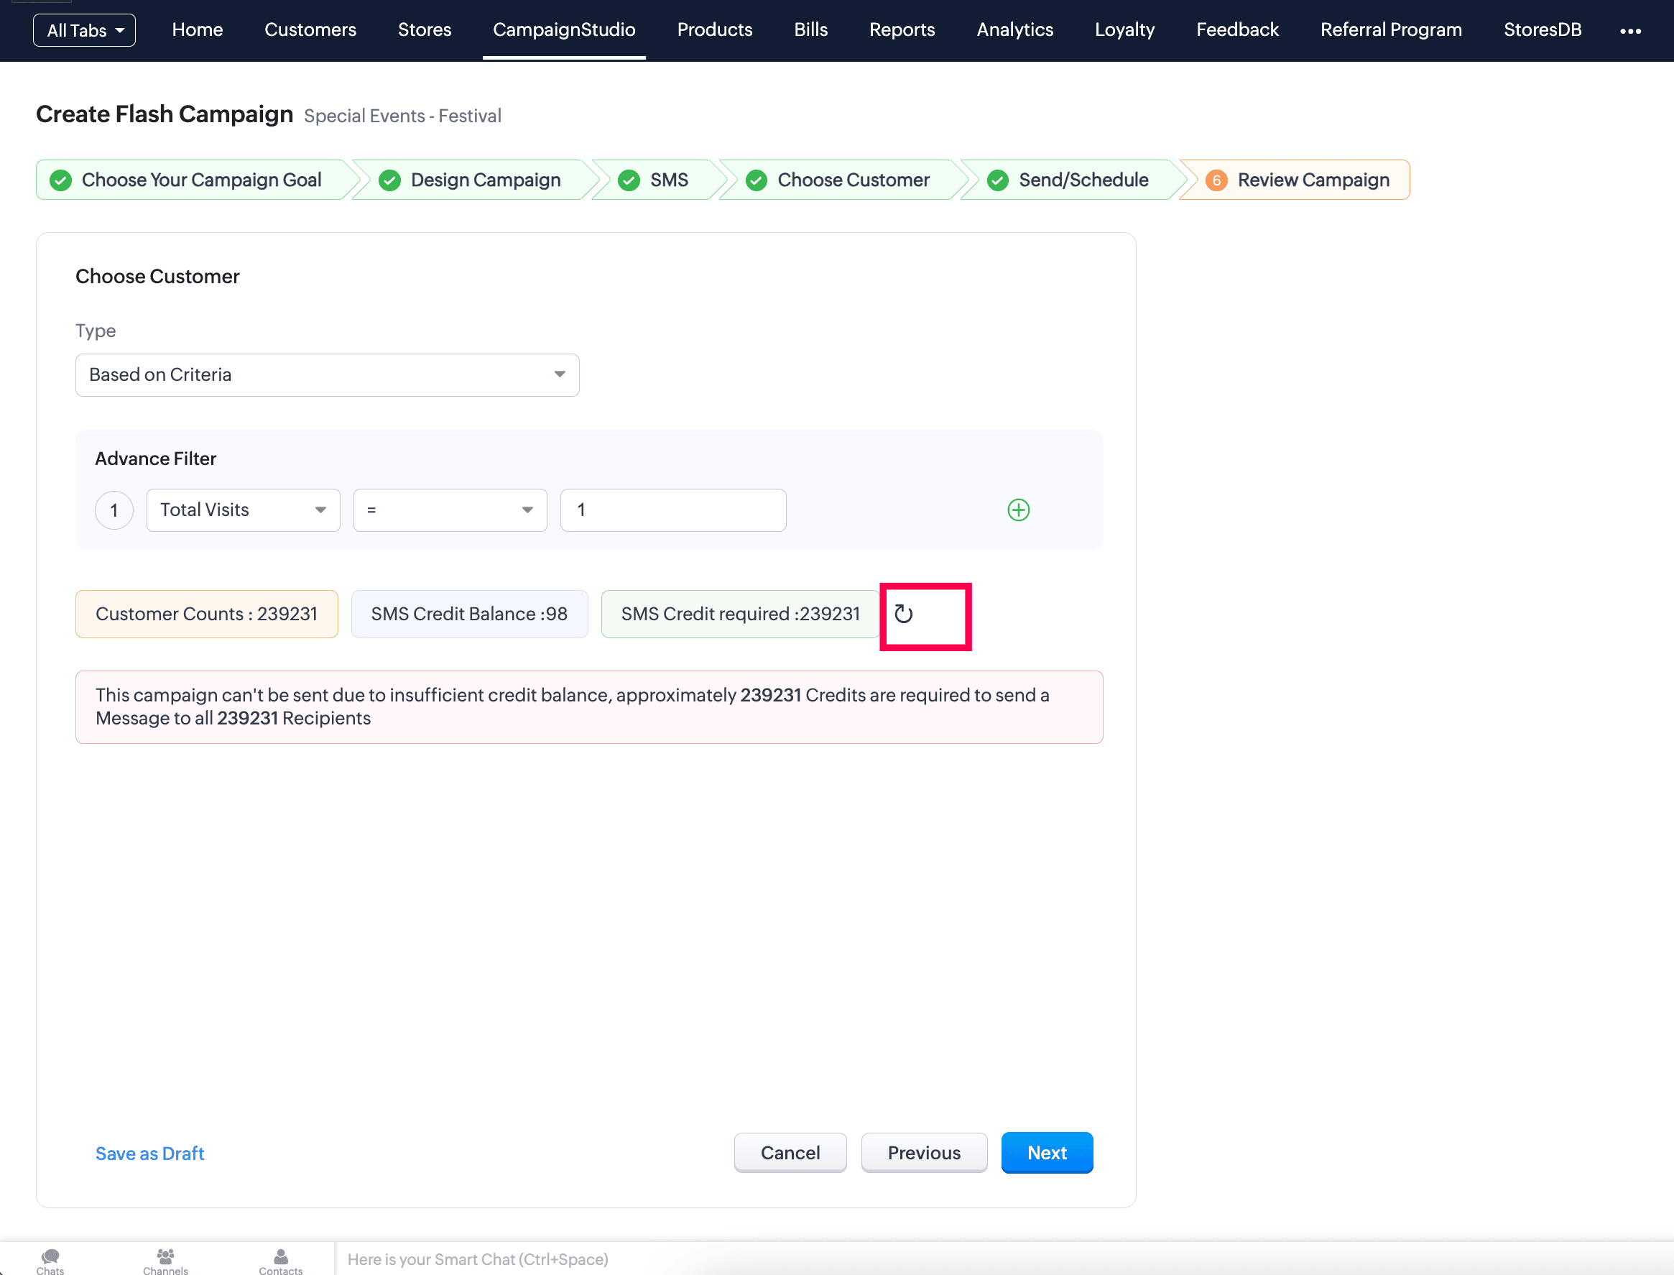The height and width of the screenshot is (1275, 1674).
Task: Click the refresh counts icon
Action: click(x=903, y=614)
